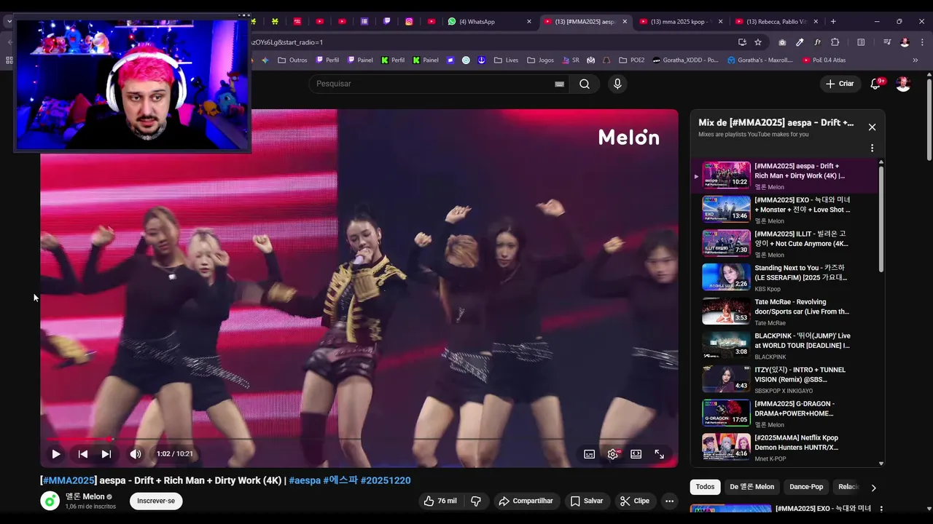Run search with magnifier button
The width and height of the screenshot is (933, 524).
(x=585, y=84)
